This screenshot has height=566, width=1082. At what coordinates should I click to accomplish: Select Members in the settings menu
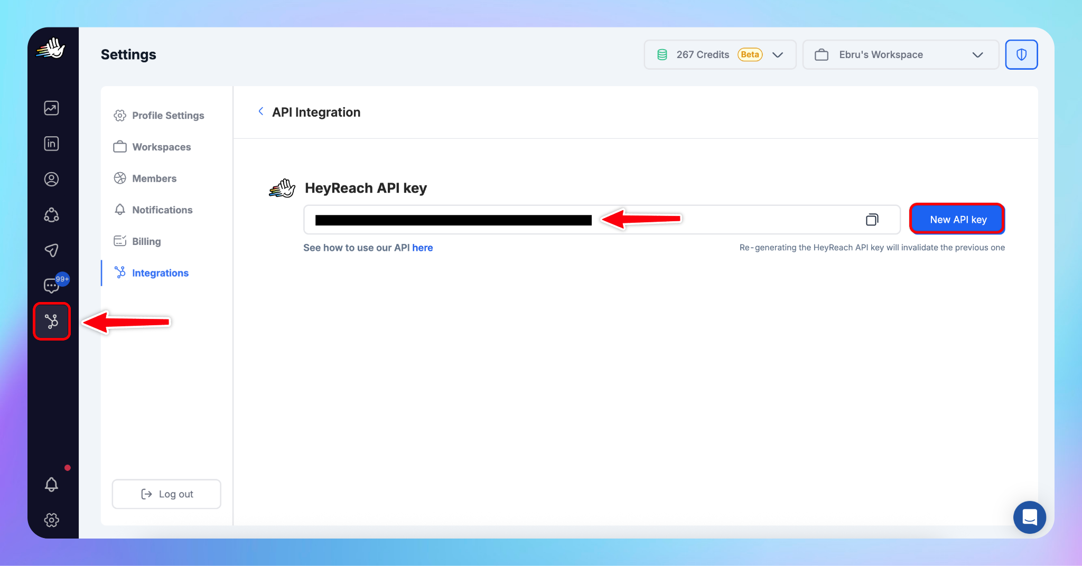[x=145, y=178]
